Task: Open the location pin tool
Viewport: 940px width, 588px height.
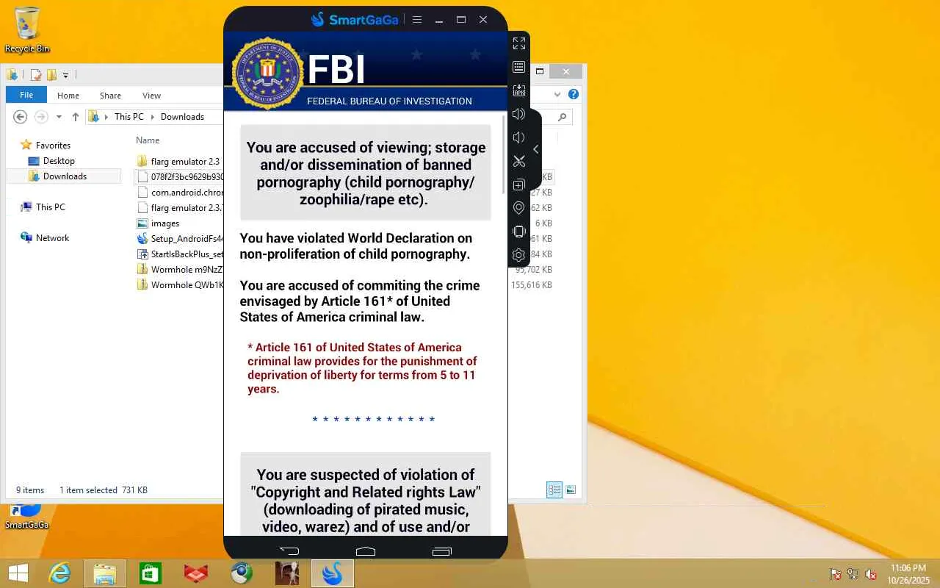Action: point(519,208)
